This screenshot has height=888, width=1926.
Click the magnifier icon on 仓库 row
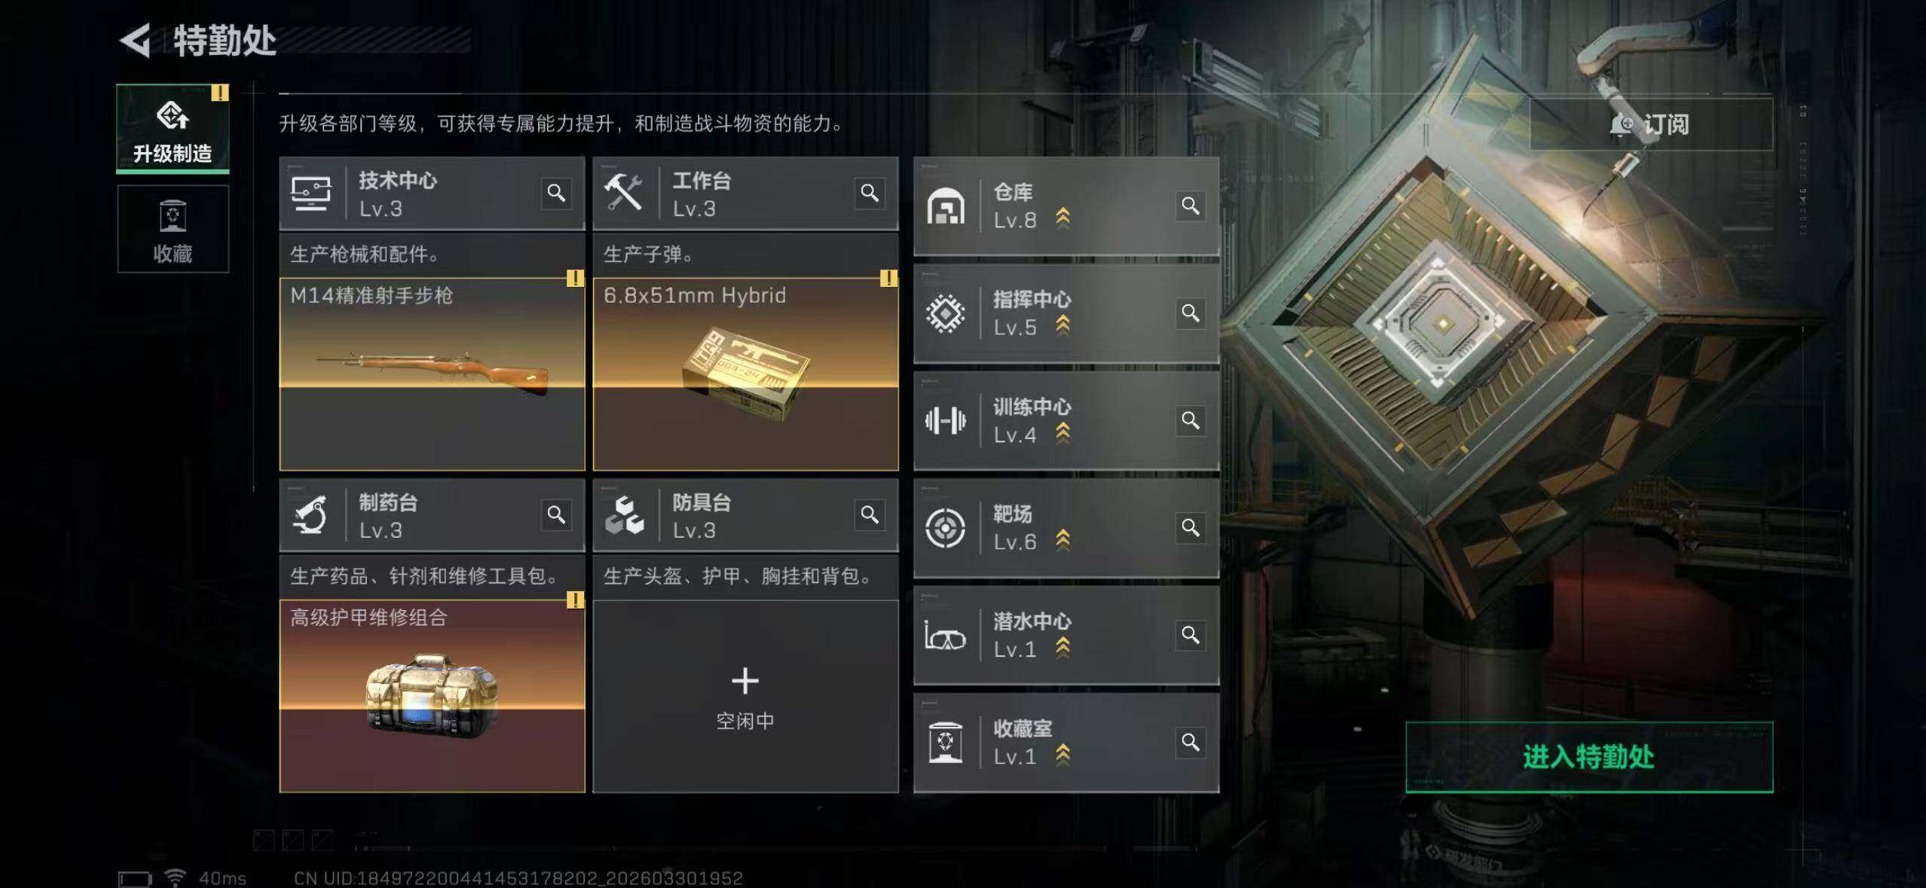1191,206
